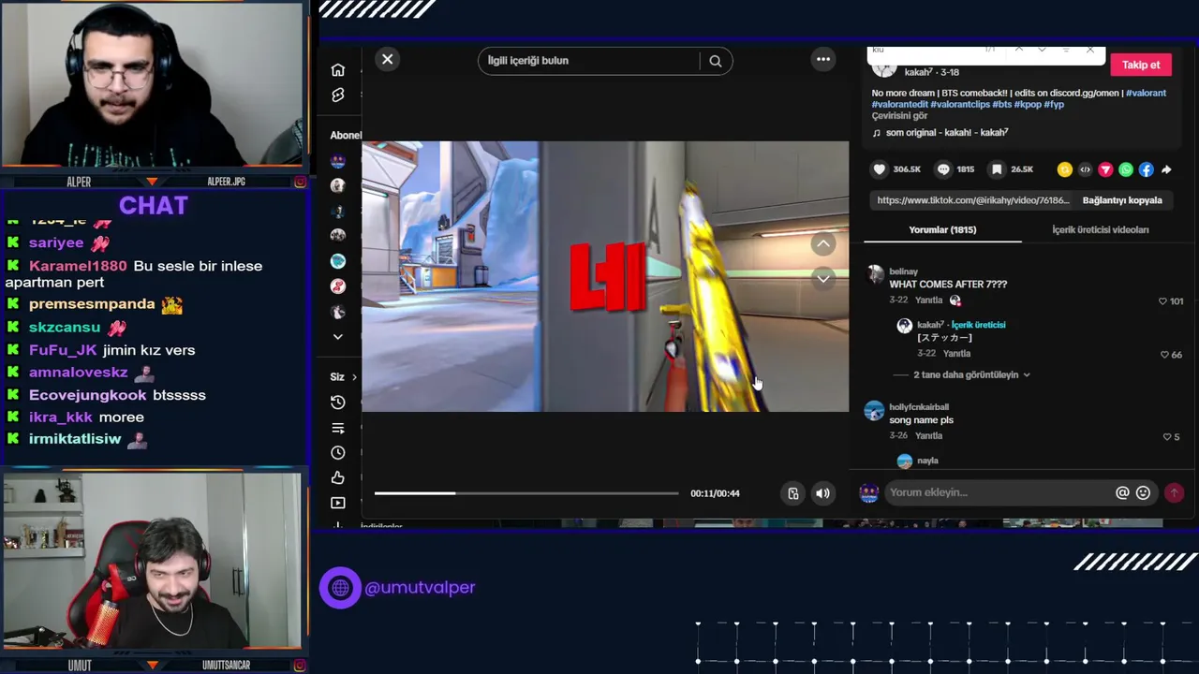Select the 'Yorumlar (1815)' tab

pos(942,229)
